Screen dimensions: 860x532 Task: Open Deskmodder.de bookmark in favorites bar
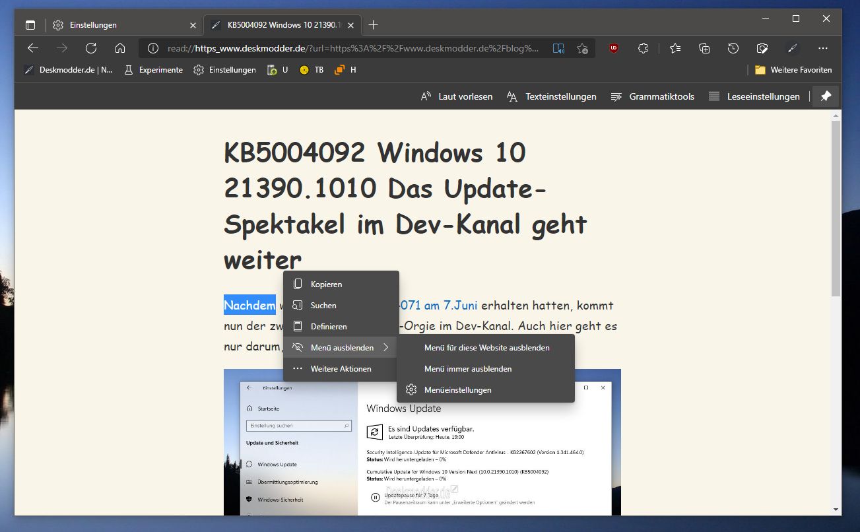[69, 70]
